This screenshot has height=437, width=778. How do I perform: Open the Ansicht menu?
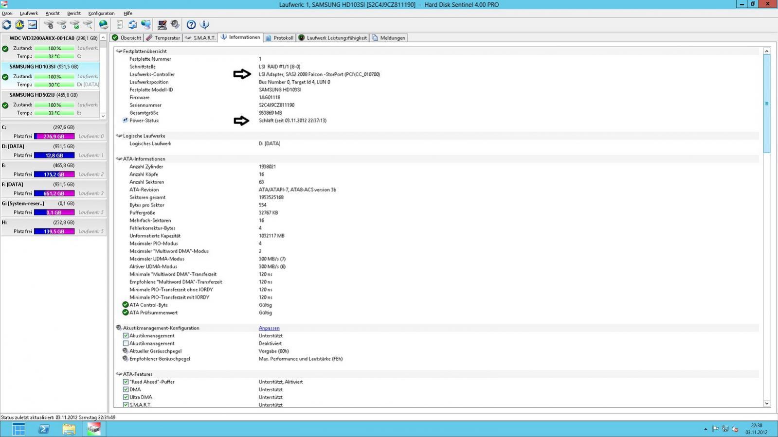coord(53,13)
